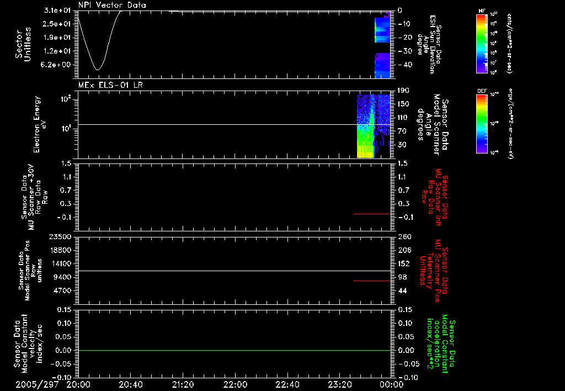565x391 pixels.
Task: Click the 20:00 time tick label
Action: click(x=78, y=384)
